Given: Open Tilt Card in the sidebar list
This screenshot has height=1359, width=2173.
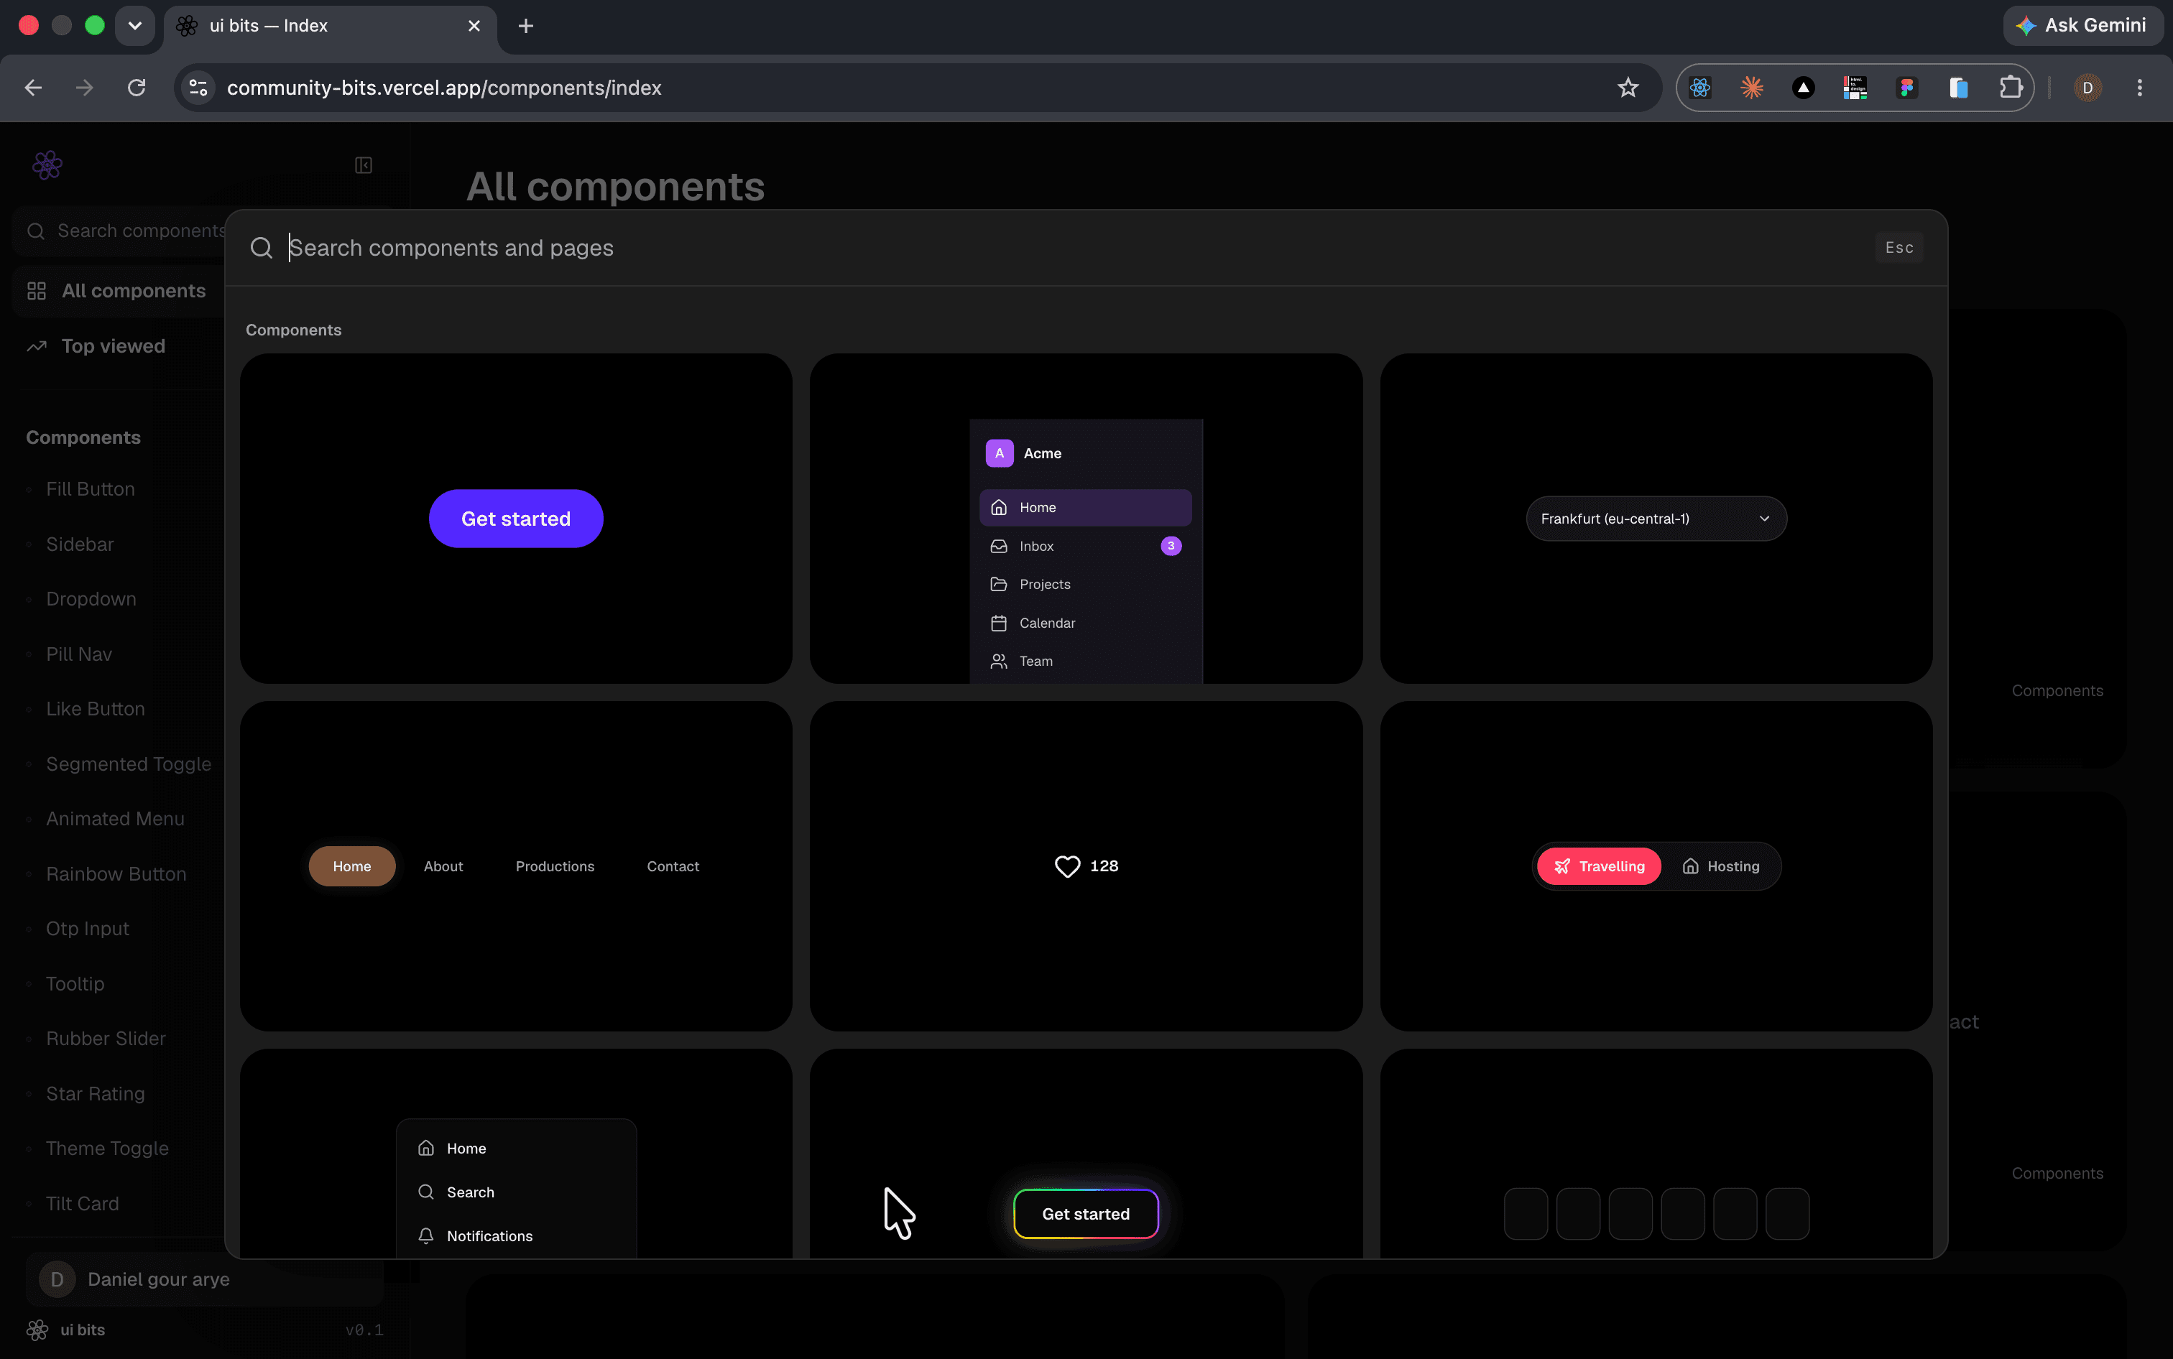Looking at the screenshot, I should [82, 1204].
